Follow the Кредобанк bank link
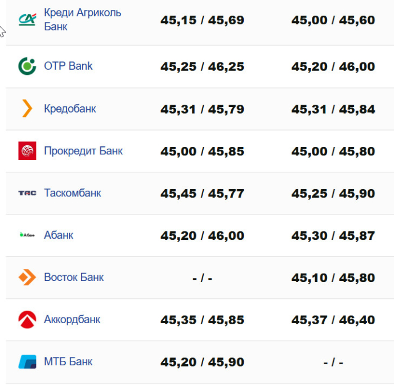This screenshot has height=389, width=394. (x=70, y=109)
